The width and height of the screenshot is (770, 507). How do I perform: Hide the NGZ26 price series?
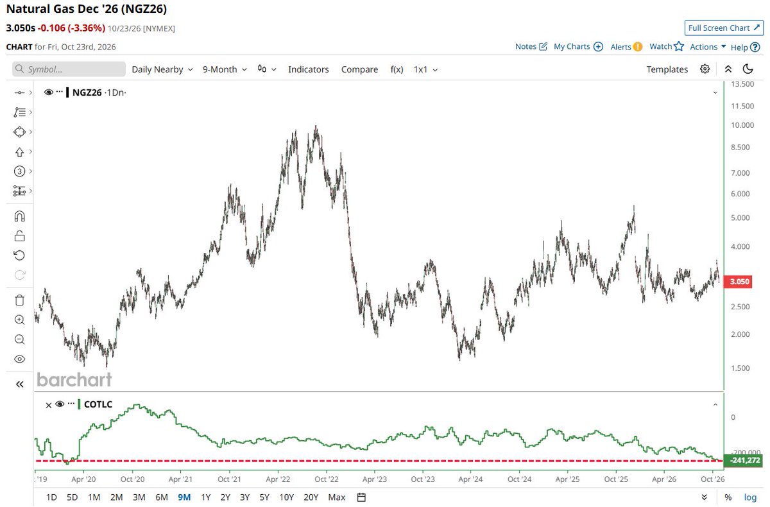click(x=48, y=92)
